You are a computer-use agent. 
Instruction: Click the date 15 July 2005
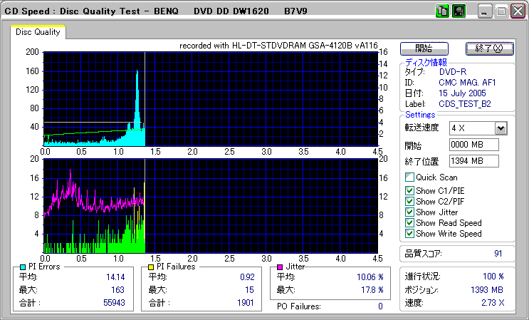tap(462, 93)
